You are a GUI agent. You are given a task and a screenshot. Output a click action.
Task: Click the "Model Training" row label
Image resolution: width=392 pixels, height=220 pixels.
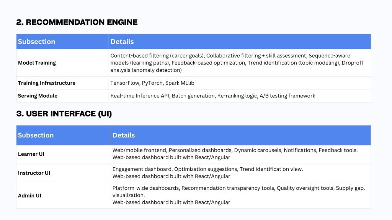37,63
